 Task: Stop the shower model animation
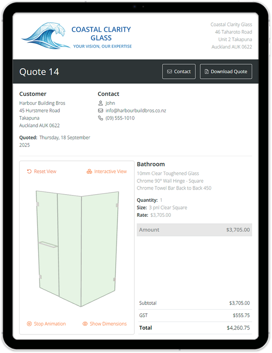(46, 324)
